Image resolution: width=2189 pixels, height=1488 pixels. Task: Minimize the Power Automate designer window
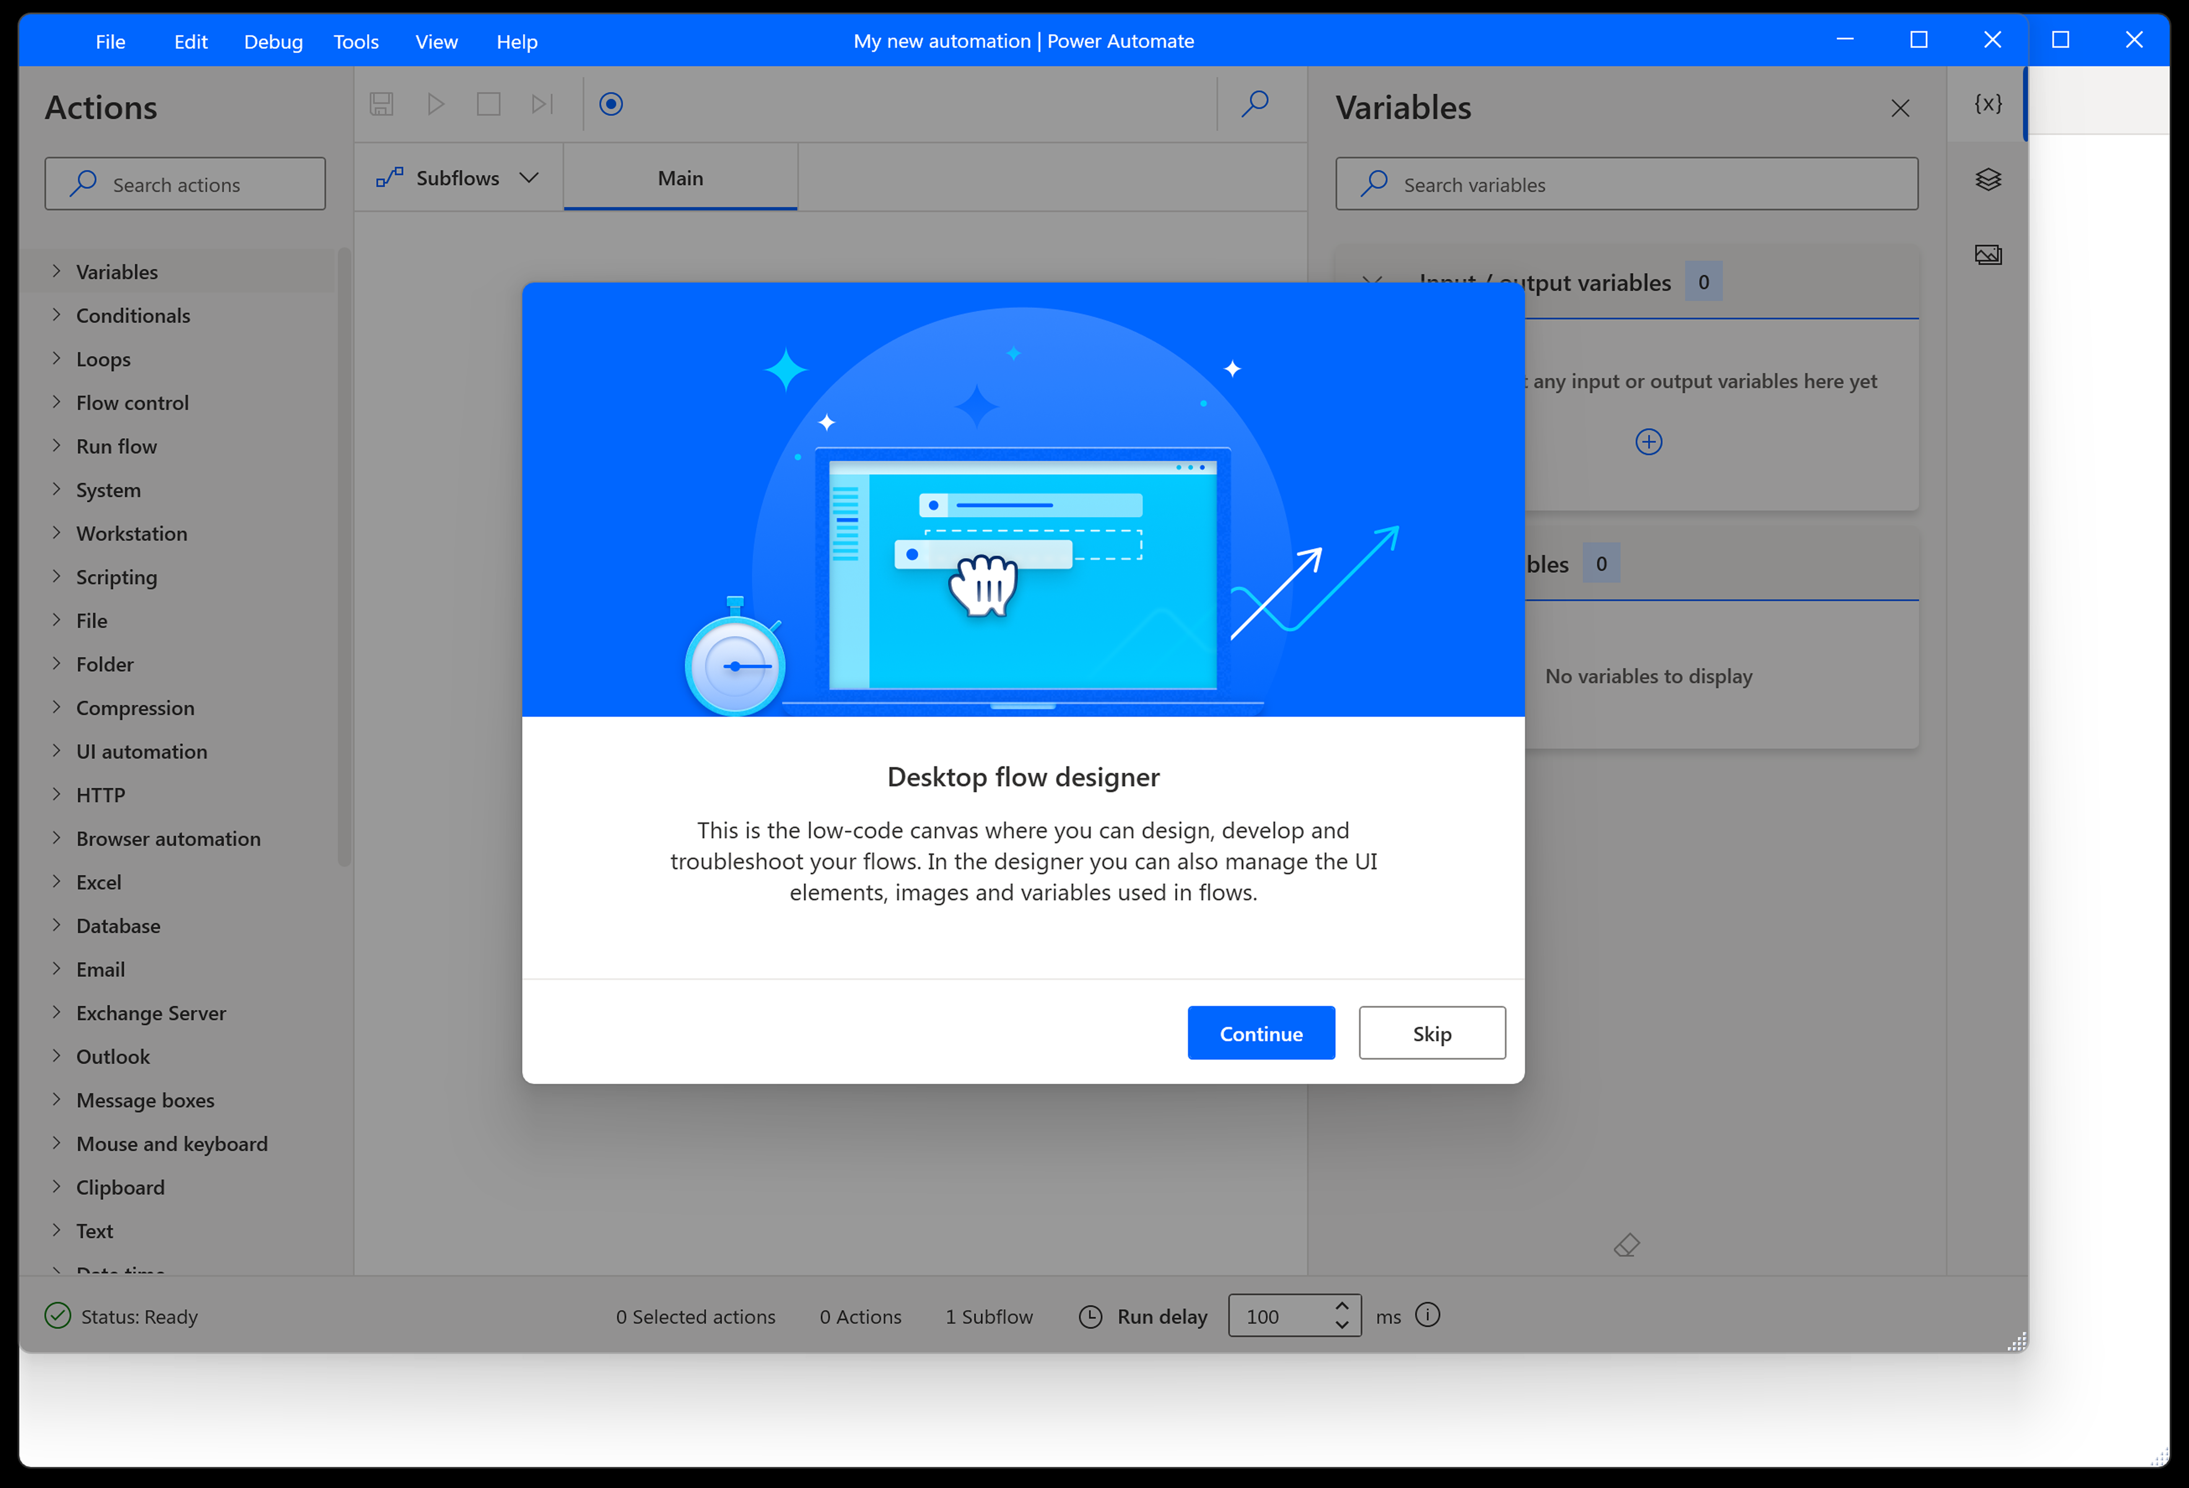coord(1844,39)
